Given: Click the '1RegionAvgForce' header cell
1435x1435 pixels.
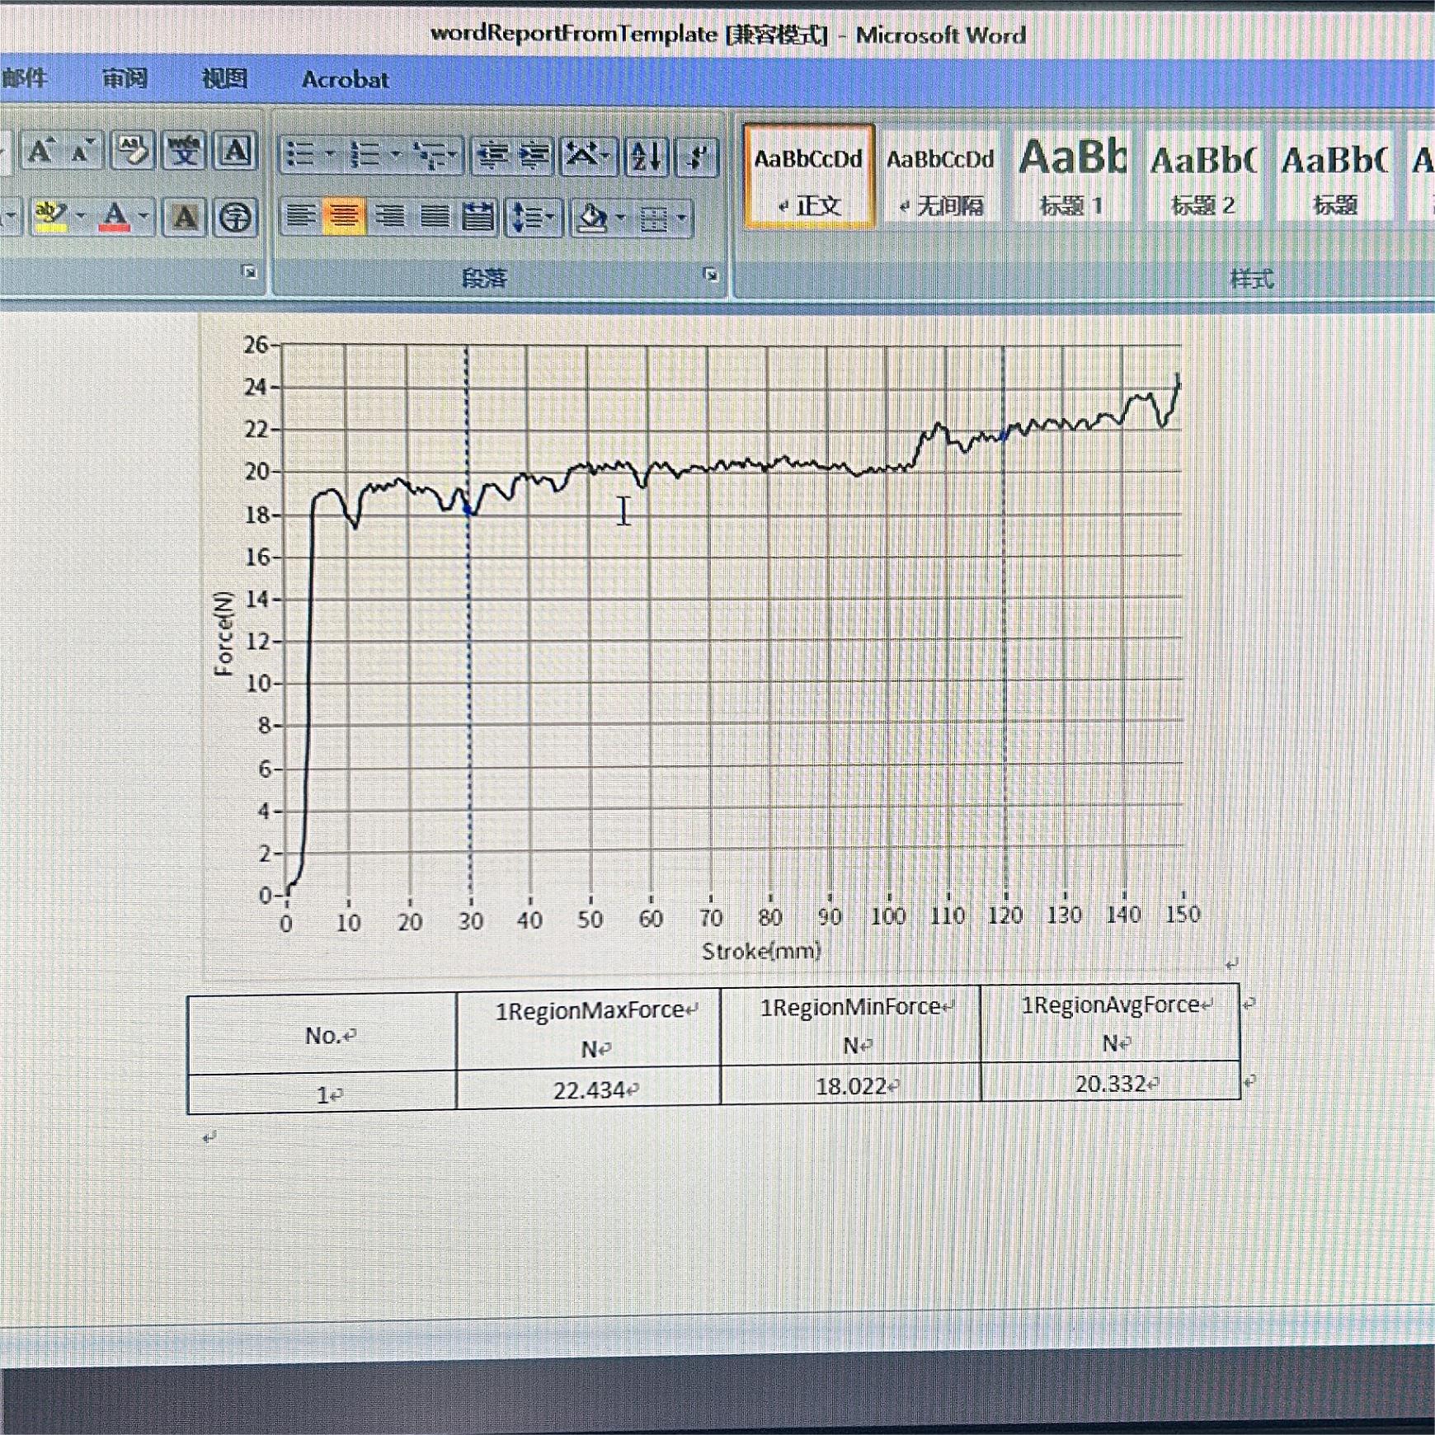Looking at the screenshot, I should (1111, 1023).
